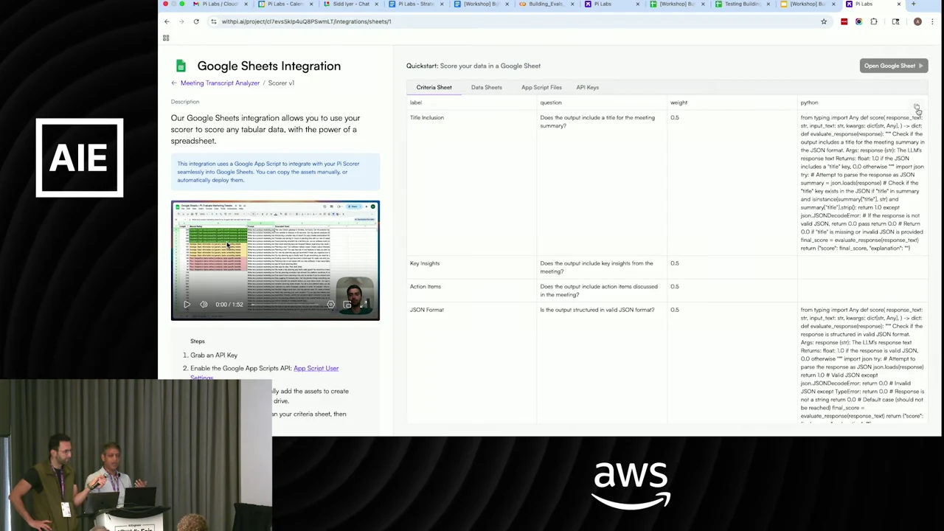Open the apps grid in bookmarks bar

click(166, 38)
